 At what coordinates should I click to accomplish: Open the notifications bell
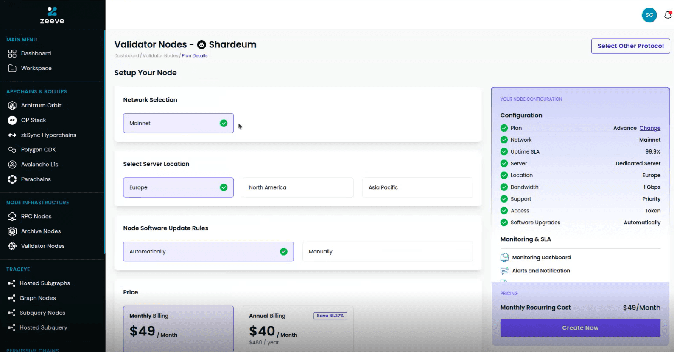point(668,15)
